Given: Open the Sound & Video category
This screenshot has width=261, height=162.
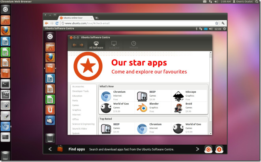Looking at the screenshot, I should click(80, 128).
